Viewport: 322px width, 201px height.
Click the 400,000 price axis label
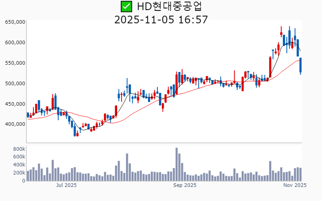pos(15,124)
